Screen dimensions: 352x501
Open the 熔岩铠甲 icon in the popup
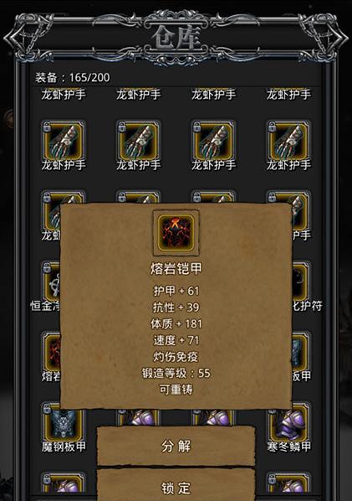tap(176, 233)
